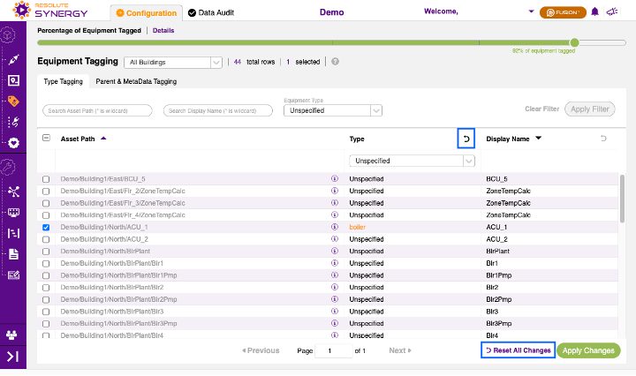This screenshot has width=636, height=376.
Task: Open the Equipment Type filter dropdown
Action: (x=332, y=110)
